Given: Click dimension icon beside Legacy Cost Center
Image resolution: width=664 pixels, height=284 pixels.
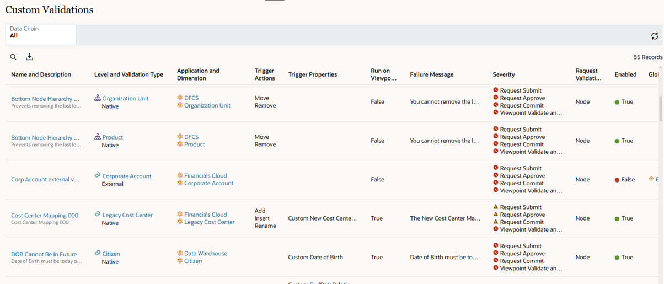Looking at the screenshot, I should (180, 222).
